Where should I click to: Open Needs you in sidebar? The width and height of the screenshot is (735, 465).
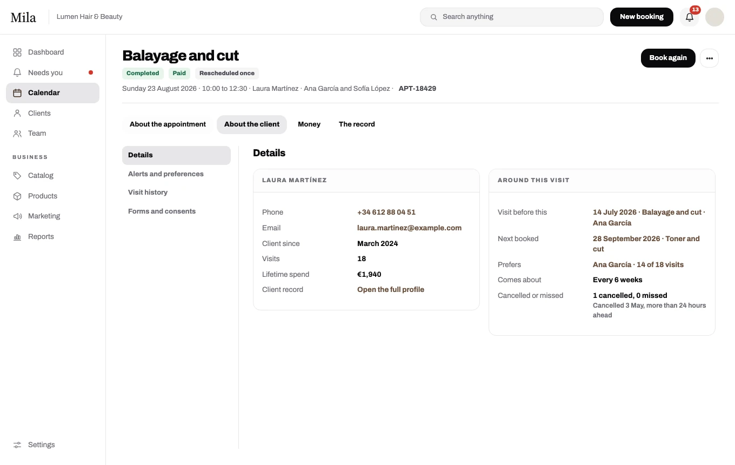click(x=52, y=72)
